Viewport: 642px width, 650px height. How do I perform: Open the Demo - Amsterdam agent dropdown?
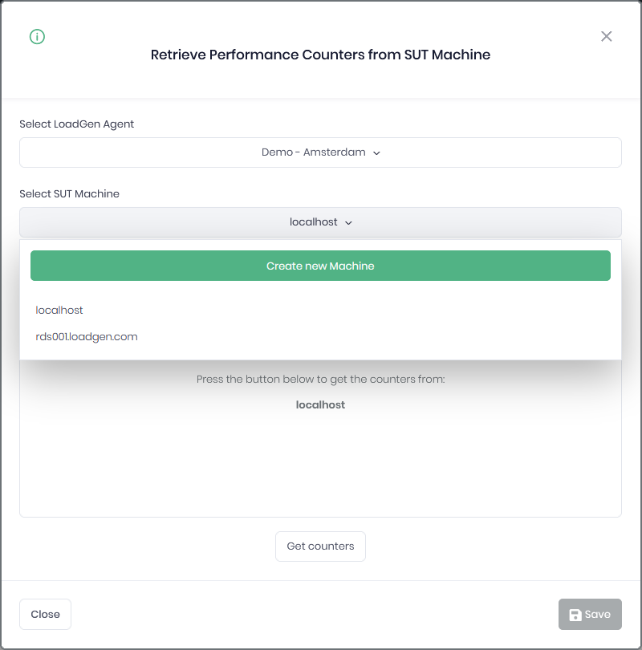coord(320,152)
